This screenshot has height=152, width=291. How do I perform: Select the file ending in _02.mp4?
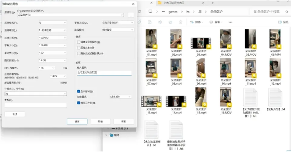[x=176, y=43]
